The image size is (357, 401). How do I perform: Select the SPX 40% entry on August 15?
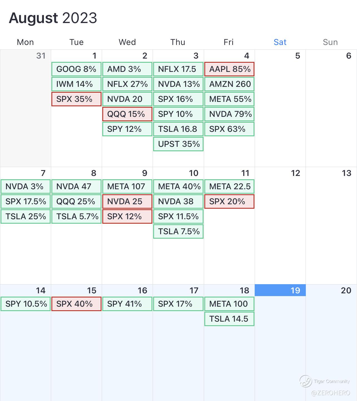76,304
